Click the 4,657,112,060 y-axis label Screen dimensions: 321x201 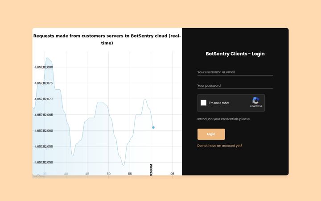(44, 130)
